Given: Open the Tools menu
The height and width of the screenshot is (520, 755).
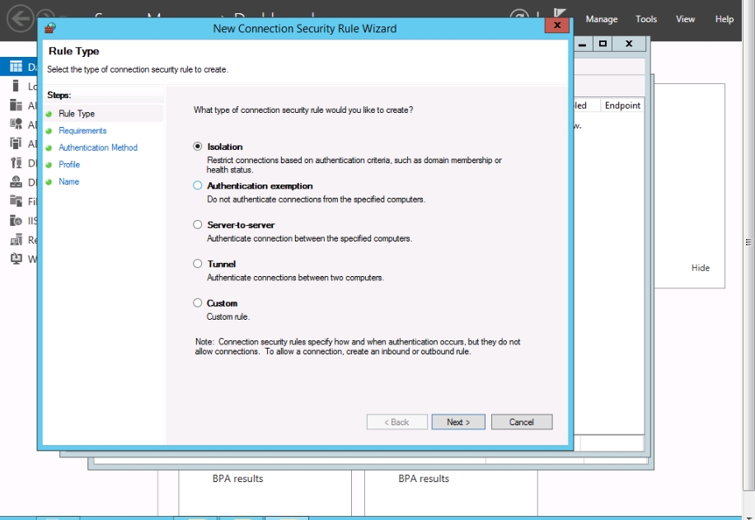Looking at the screenshot, I should 646,19.
